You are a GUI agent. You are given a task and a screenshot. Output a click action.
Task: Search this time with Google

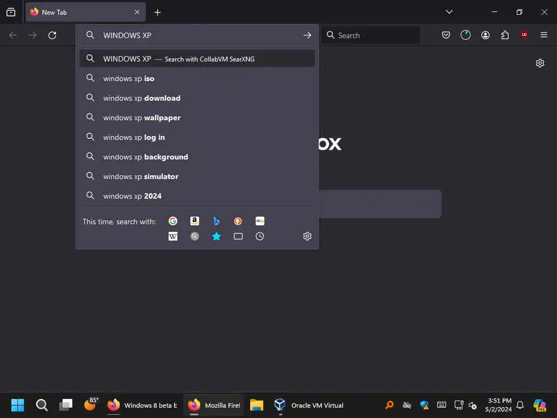[173, 221]
